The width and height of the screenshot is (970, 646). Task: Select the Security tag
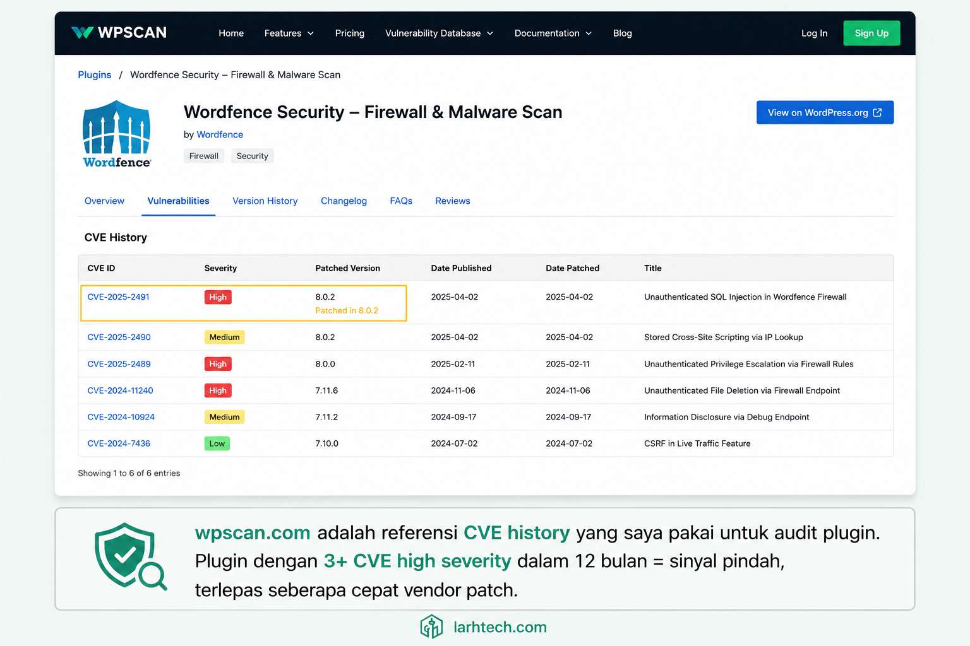[x=253, y=156]
